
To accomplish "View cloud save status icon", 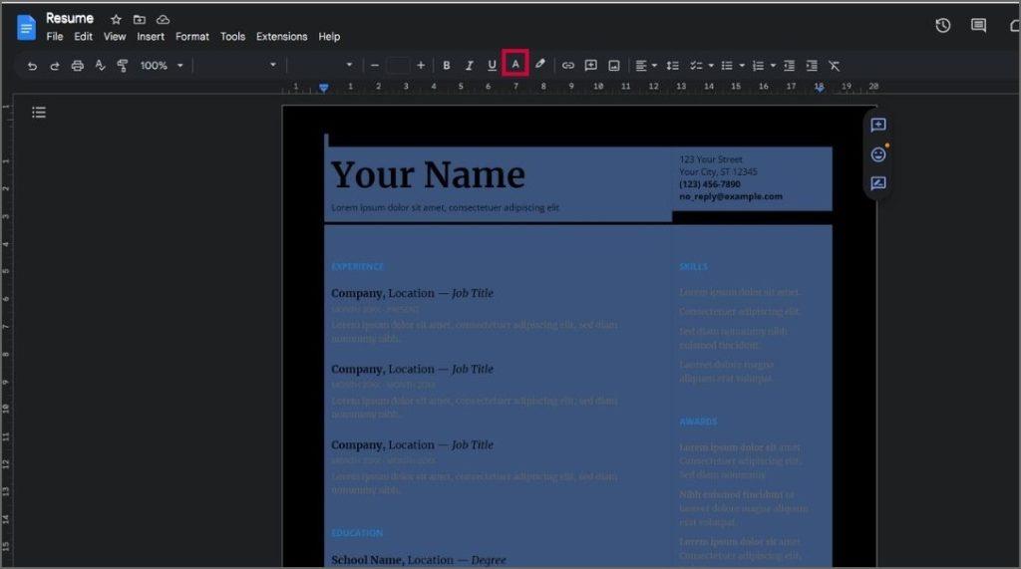I will coord(163,20).
